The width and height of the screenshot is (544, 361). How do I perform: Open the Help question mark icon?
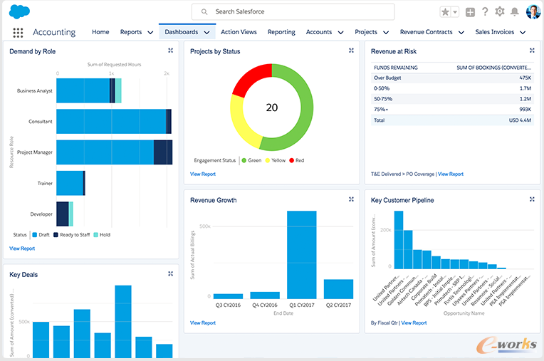(x=485, y=12)
